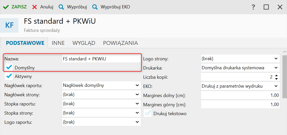Open the POWIĄZANIA tab
Screen dimensions: 287x135
pos(120,43)
